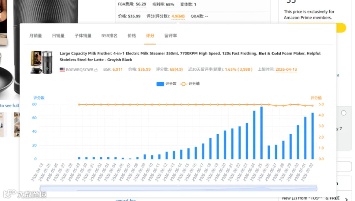This screenshot has height=201, width=355.
Task: Click the ASIN text B0GWRQ3CWB
Action: pyautogui.click(x=79, y=70)
